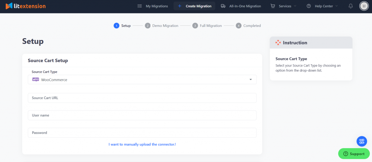Focus the User name field

coord(142,115)
